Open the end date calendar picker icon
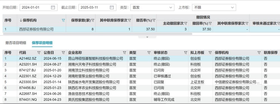 click(x=112, y=7)
